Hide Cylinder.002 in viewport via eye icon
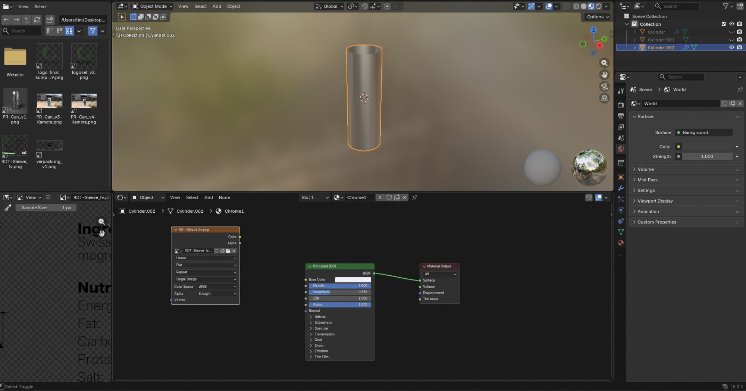The image size is (746, 391). pos(731,47)
